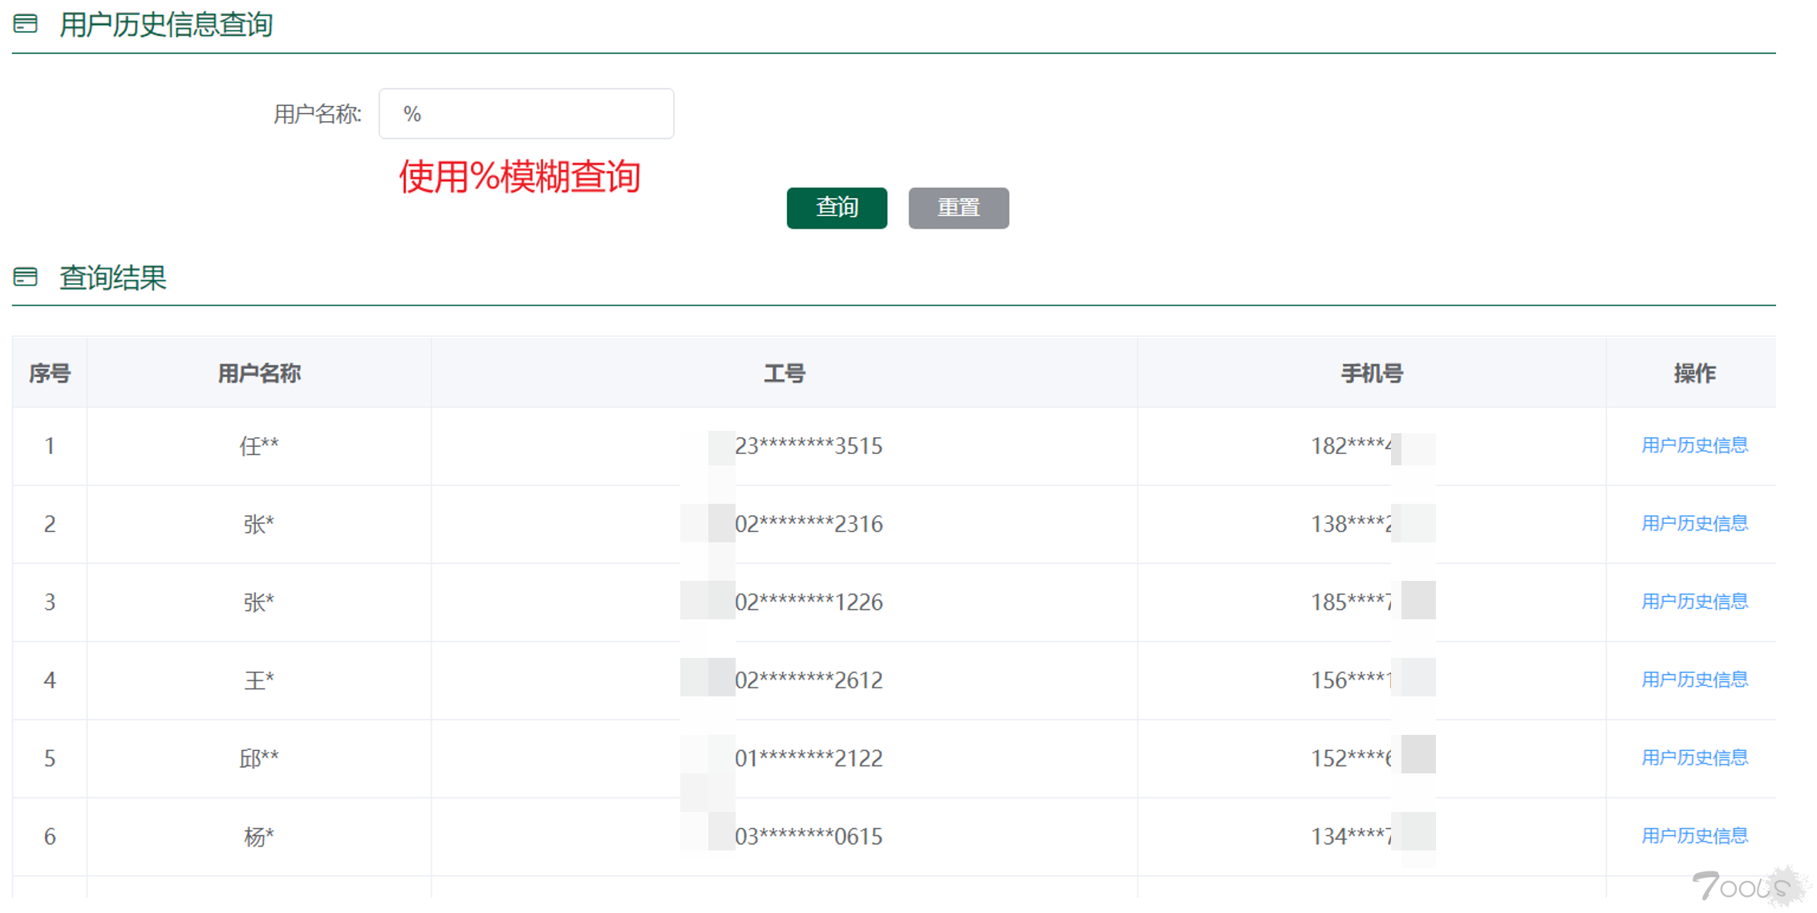The image size is (1817, 913).
Task: Select the 序号 column header
Action: pyautogui.click(x=49, y=372)
